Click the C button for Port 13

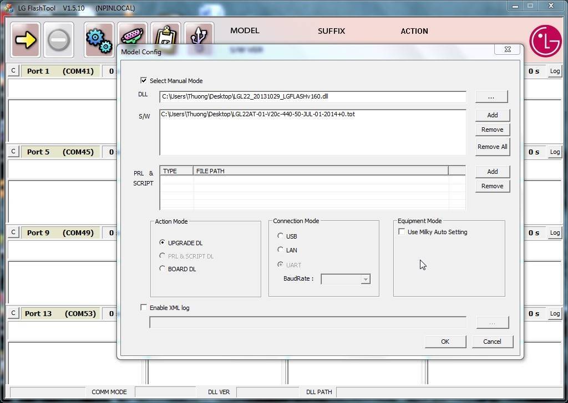click(13, 313)
